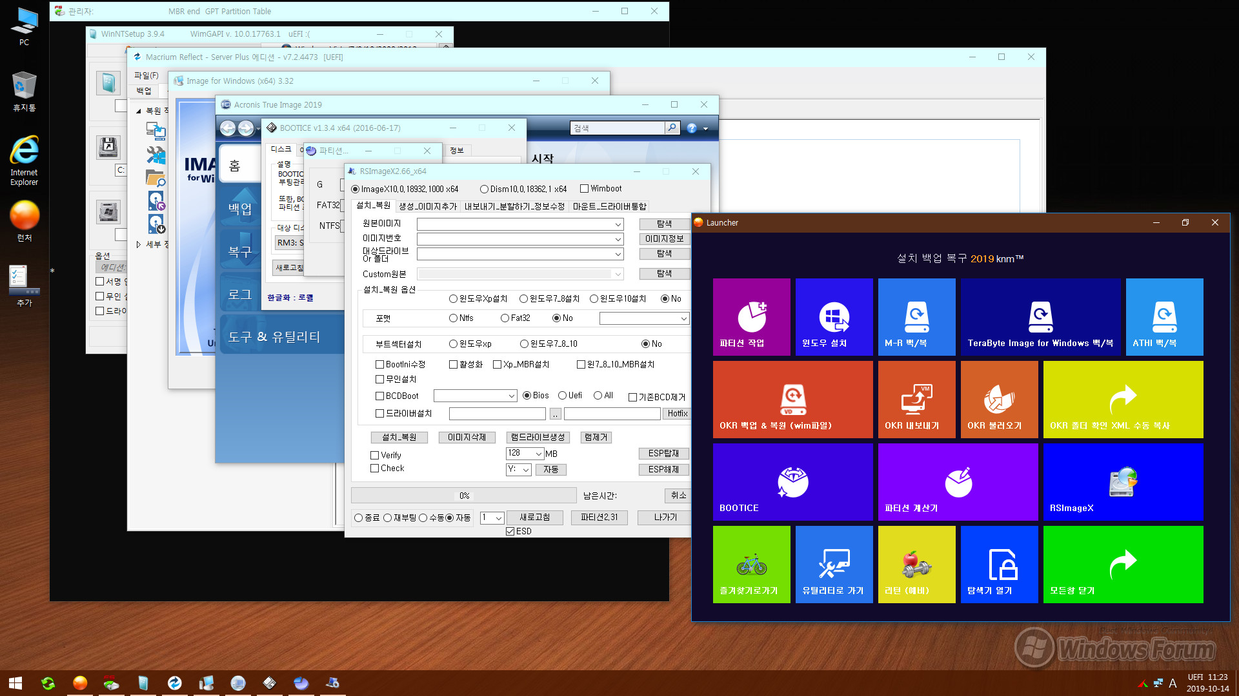Expand the 원본이미지 dropdown

[618, 224]
